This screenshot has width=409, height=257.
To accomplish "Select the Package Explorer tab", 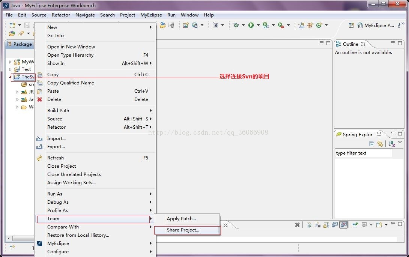I will [x=20, y=44].
